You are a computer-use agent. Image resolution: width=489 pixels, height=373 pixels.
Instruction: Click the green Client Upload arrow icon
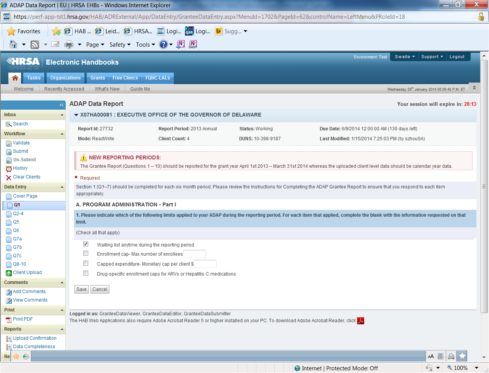point(9,273)
